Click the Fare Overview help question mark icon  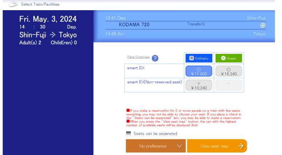click(x=155, y=58)
